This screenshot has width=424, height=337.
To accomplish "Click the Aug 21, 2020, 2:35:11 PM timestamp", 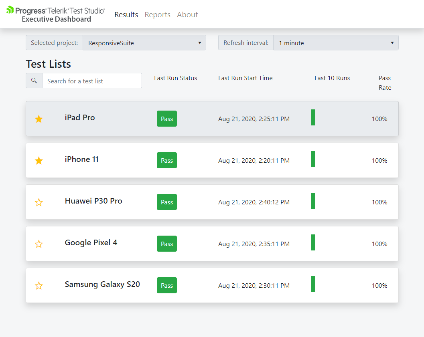I will pyautogui.click(x=254, y=244).
